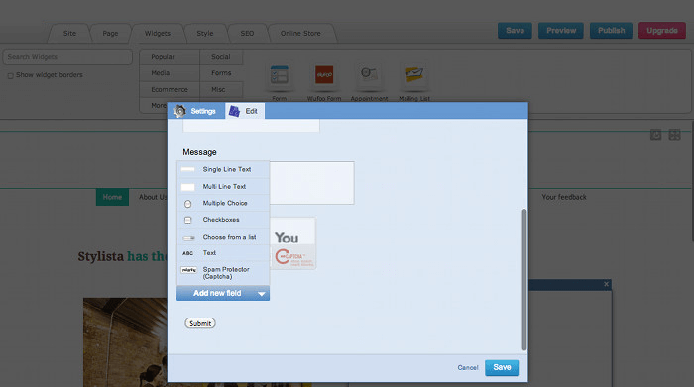This screenshot has height=387, width=694.
Task: Click the Upgrade button
Action: tap(662, 31)
